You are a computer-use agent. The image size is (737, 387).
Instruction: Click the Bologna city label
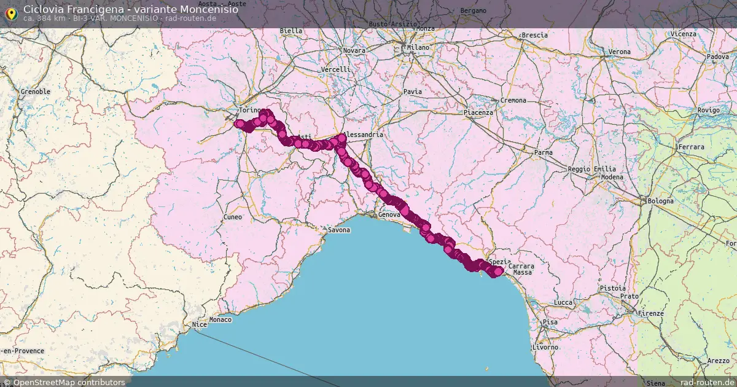tap(660, 201)
